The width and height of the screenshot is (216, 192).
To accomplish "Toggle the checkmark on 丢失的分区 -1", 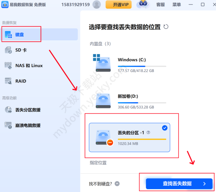I will coord(165,128).
